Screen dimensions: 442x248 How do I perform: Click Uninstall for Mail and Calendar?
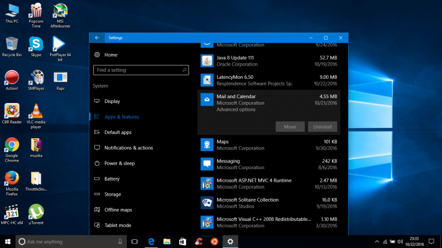322,127
